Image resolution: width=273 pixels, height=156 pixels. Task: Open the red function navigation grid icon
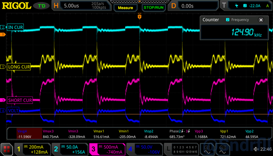7,149
